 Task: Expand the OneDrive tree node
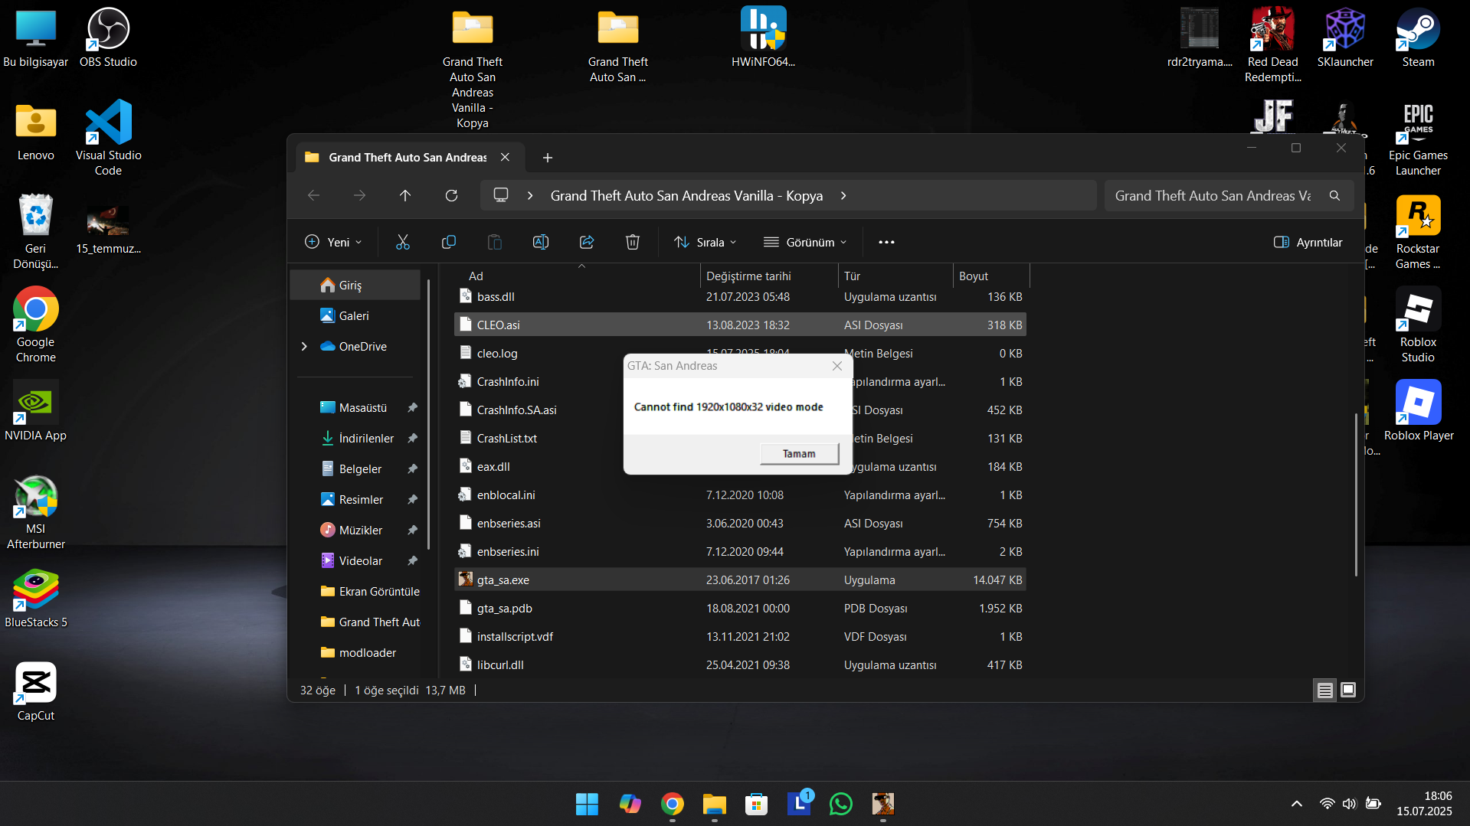304,347
